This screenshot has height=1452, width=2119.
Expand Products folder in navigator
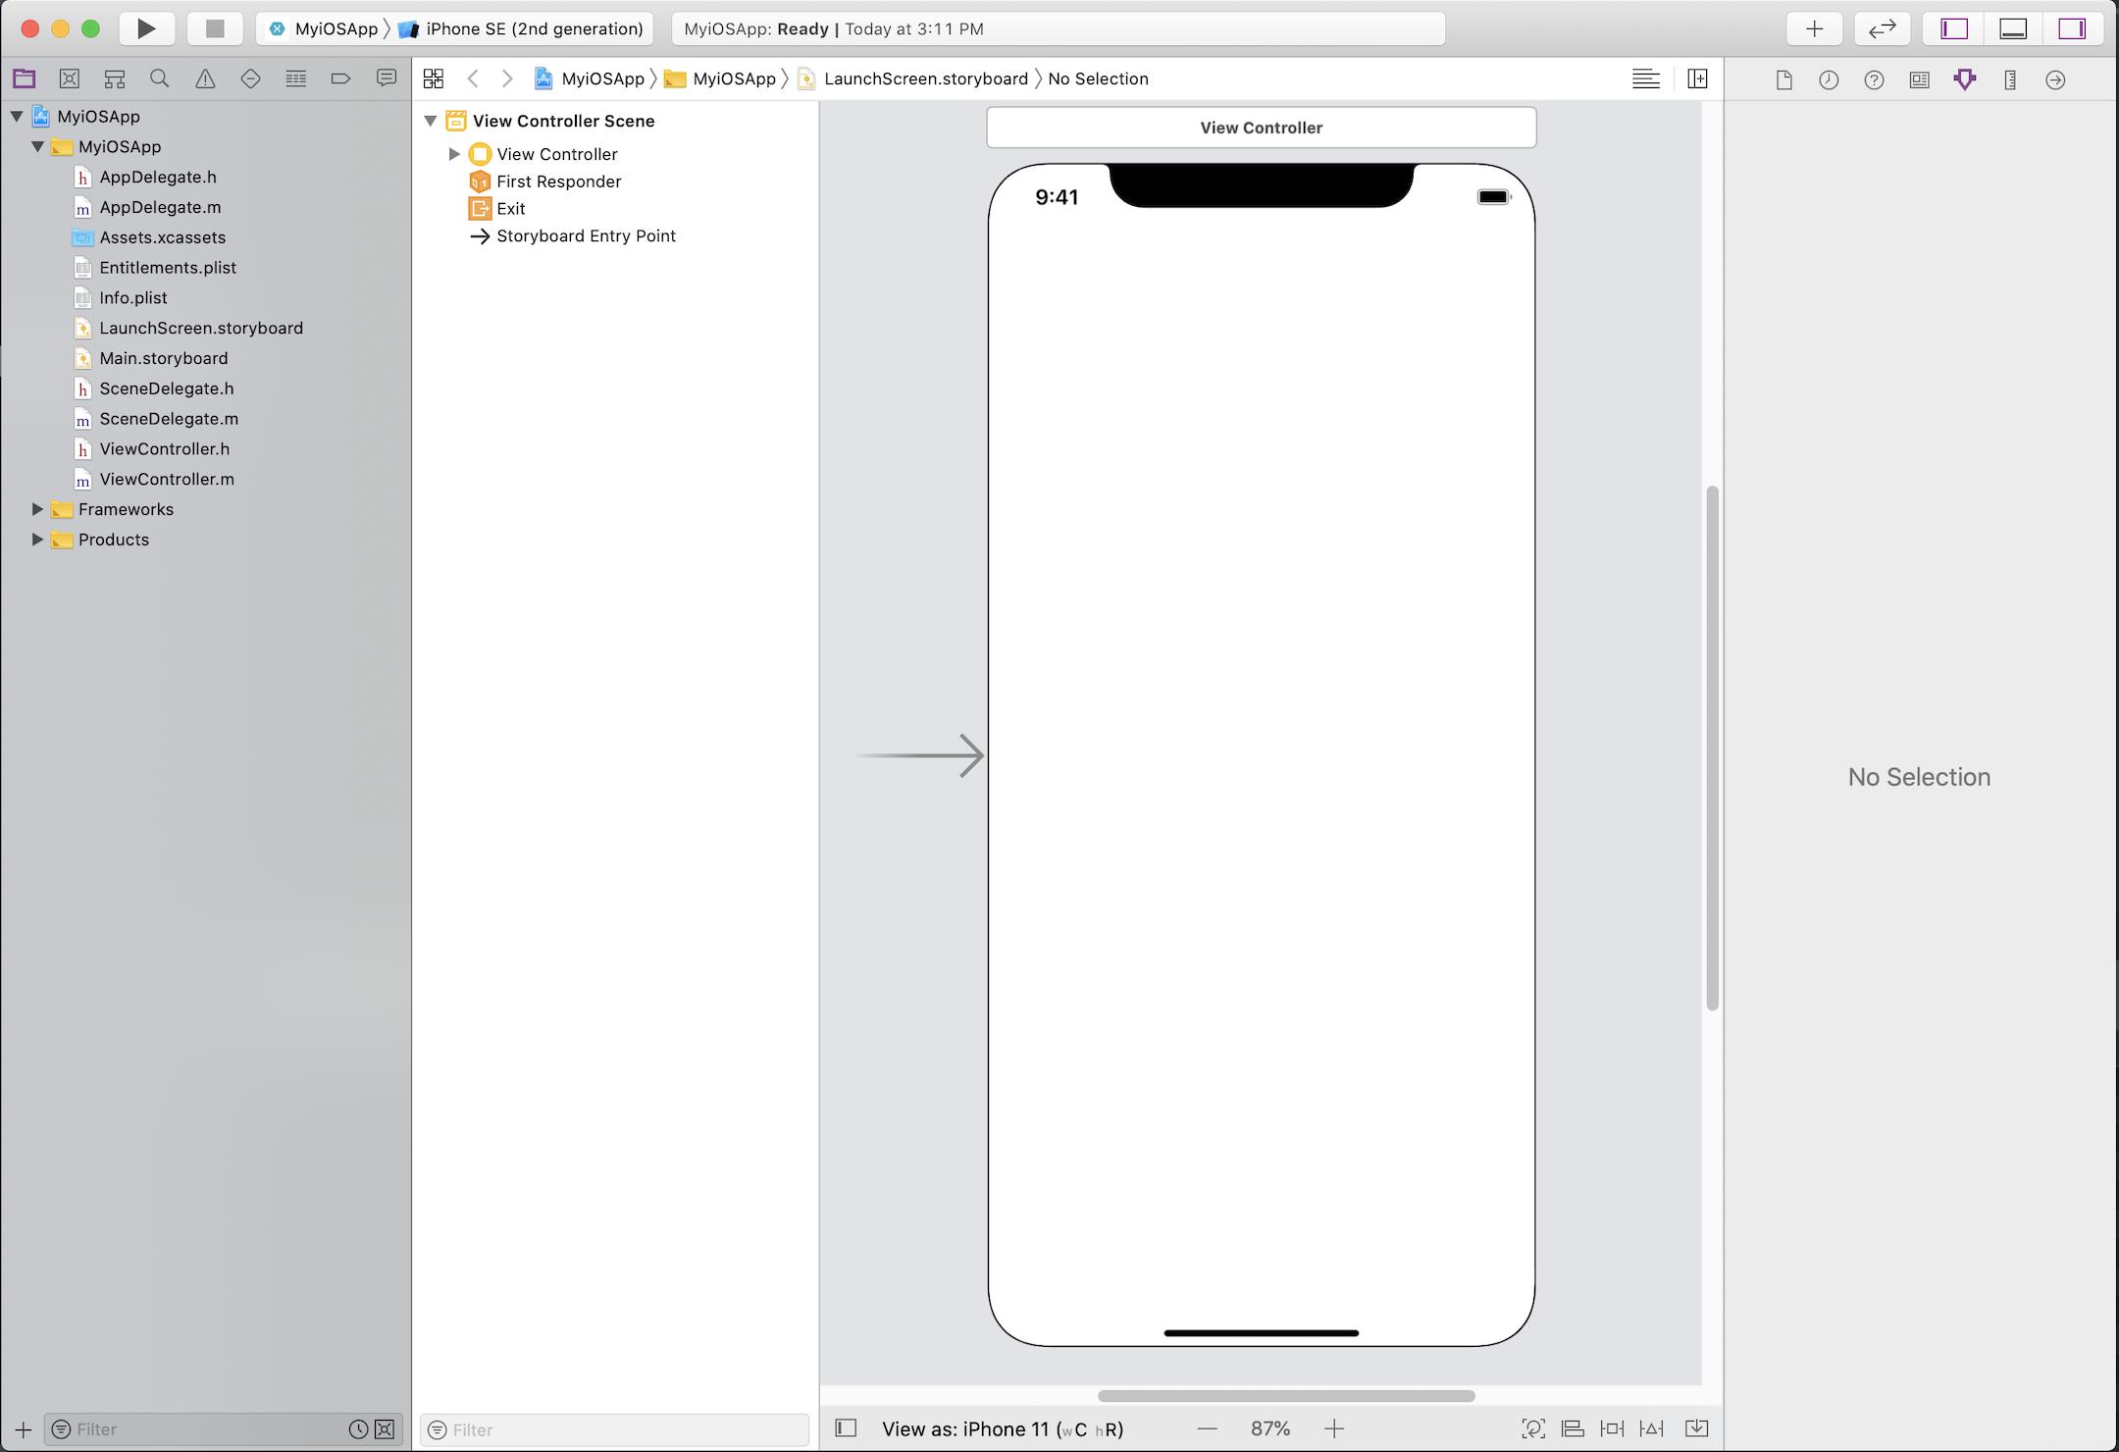point(37,540)
